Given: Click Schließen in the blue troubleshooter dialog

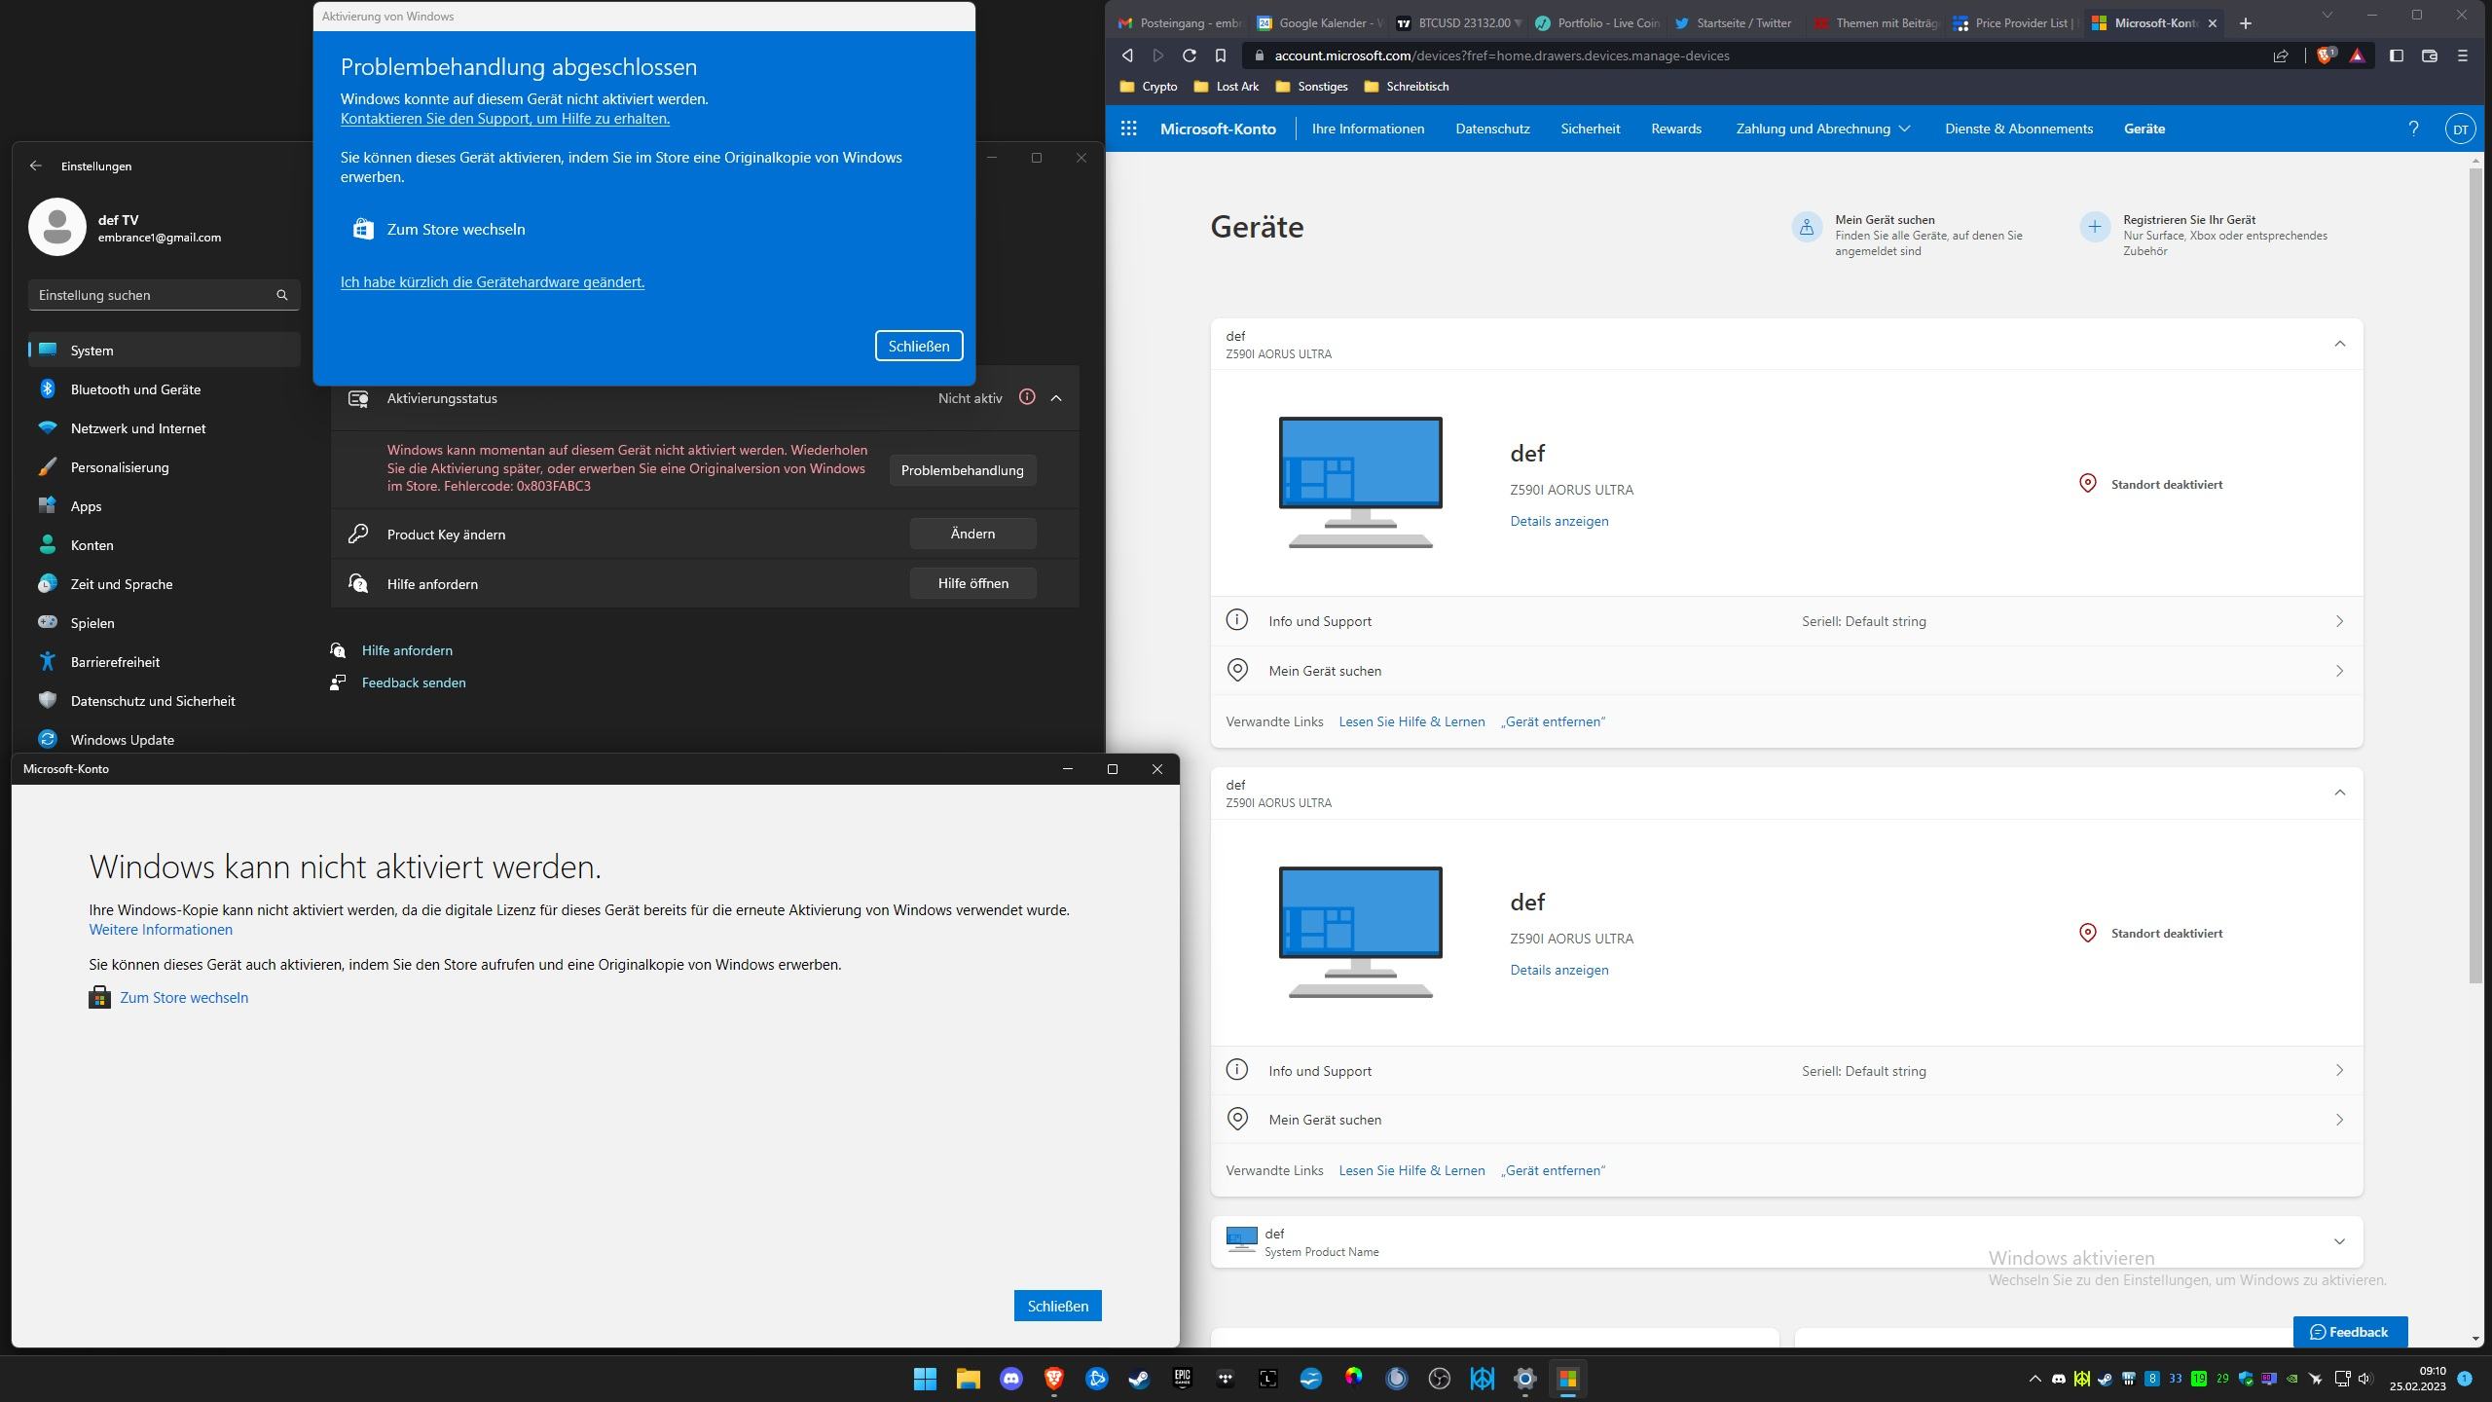Looking at the screenshot, I should coord(918,346).
